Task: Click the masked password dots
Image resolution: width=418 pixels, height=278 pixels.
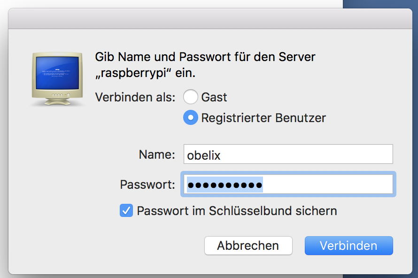Action: 224,185
